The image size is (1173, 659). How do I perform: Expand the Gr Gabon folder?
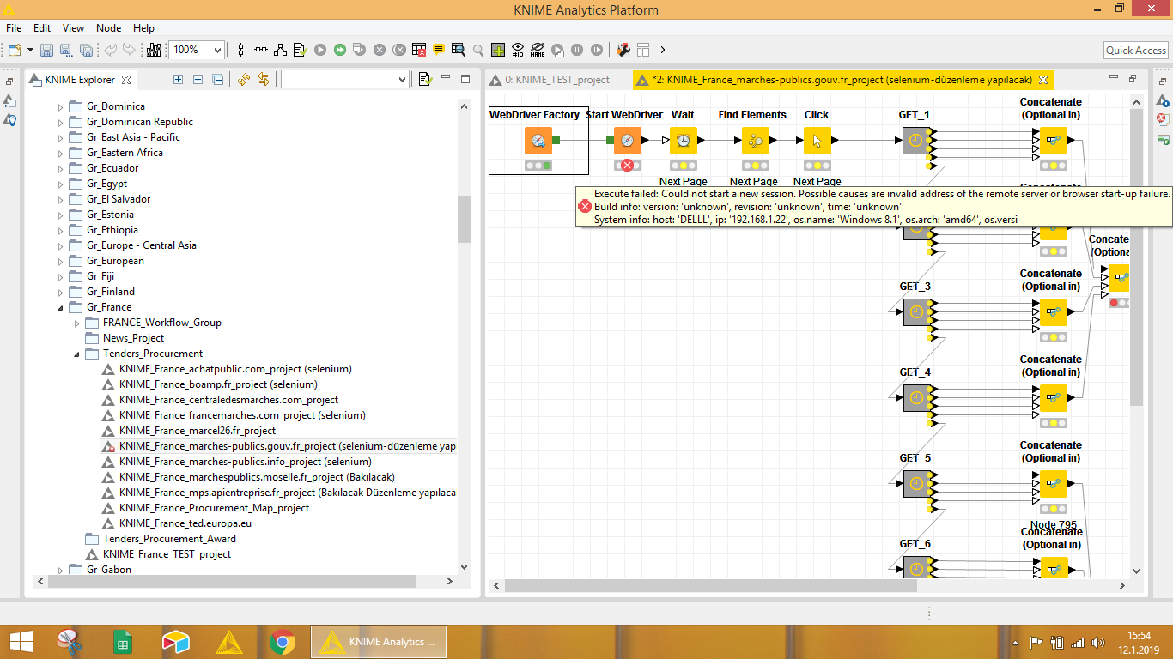61,571
